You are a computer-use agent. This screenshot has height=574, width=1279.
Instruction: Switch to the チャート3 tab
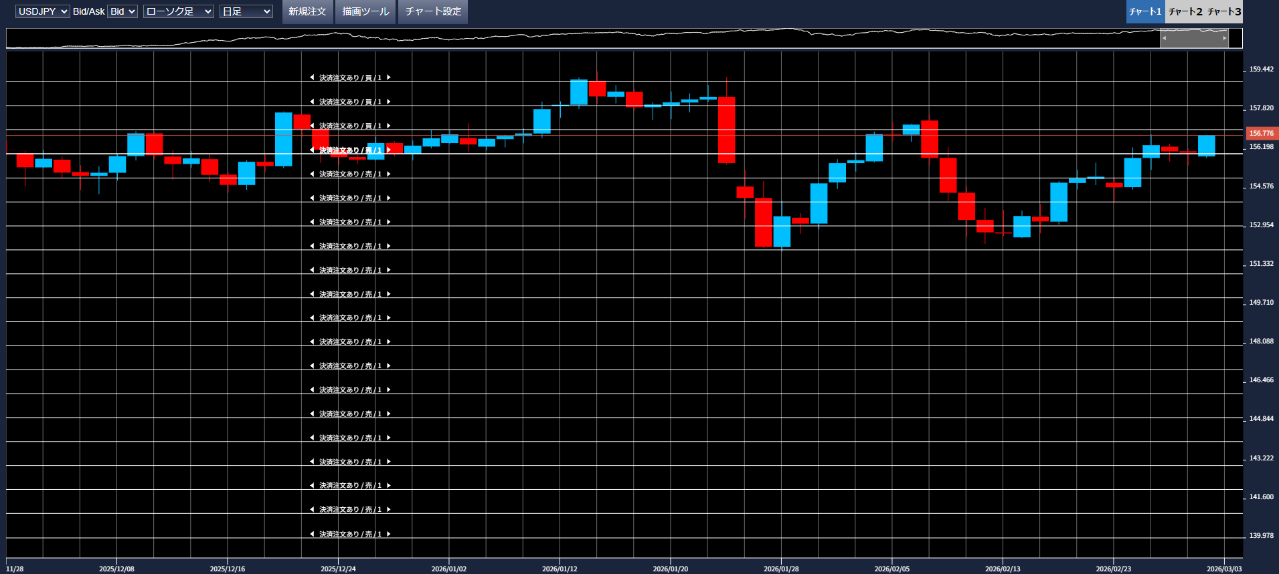point(1224,11)
